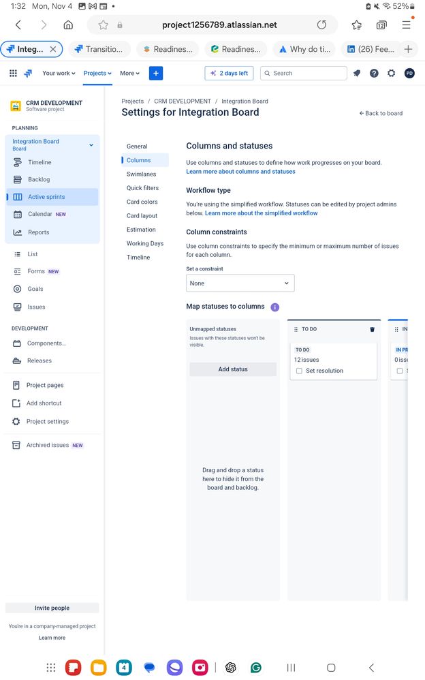This screenshot has height=680, width=425.
Task: Expand the Your work dropdown
Action: [x=59, y=74]
